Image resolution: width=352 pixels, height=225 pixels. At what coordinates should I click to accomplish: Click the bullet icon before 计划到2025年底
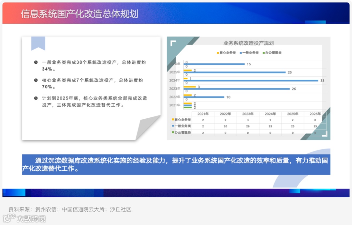36,98
